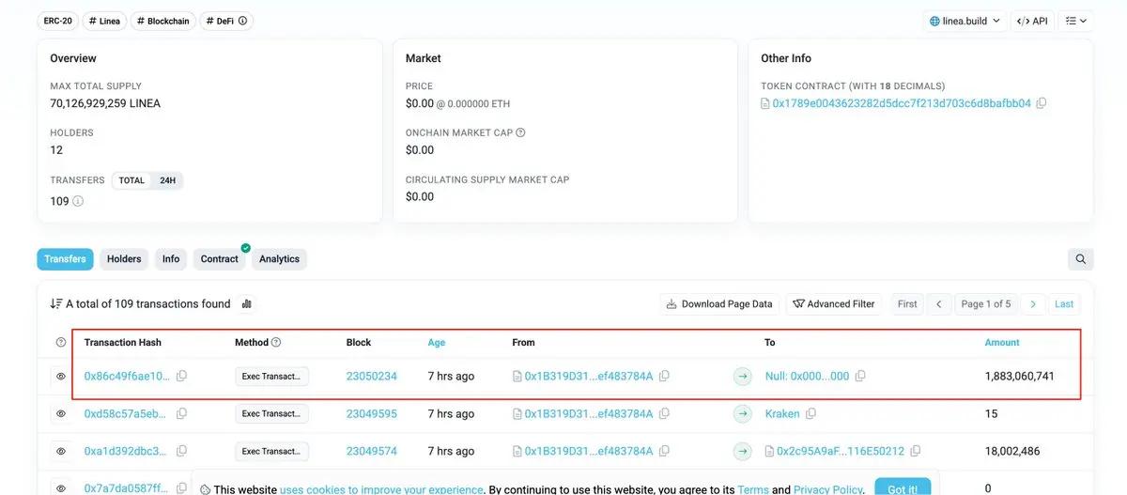View details of transaction 0xd58c57a5eb
1127x495 pixels.
point(61,413)
